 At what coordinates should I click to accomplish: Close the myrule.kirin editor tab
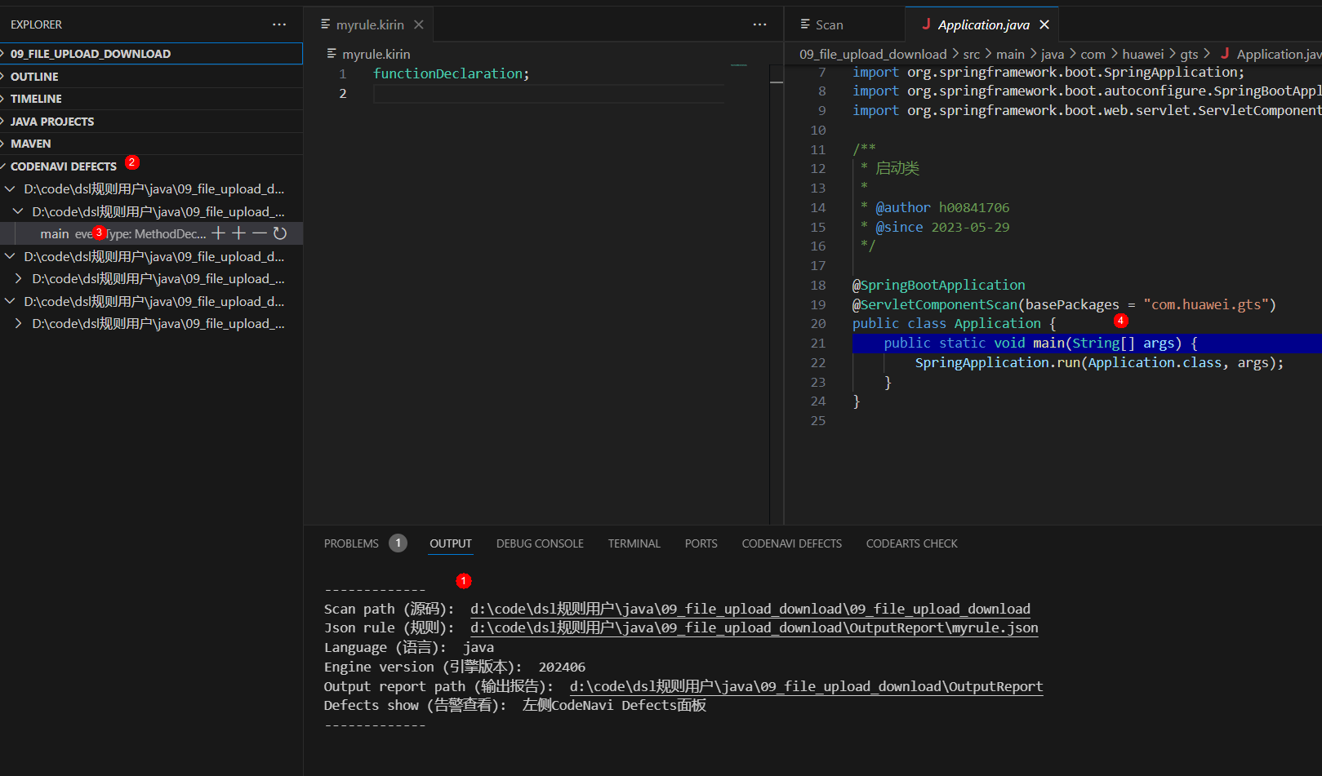point(419,24)
